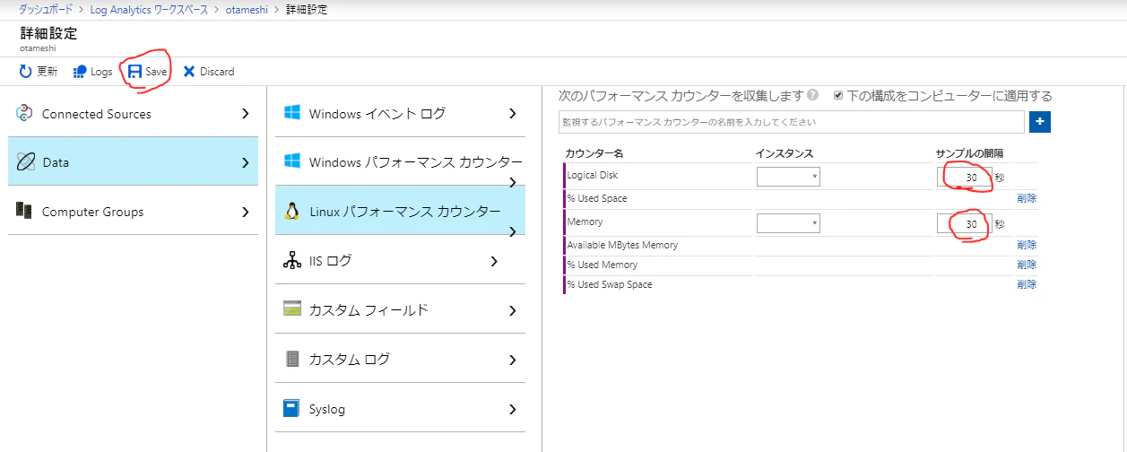Click the Logical Disk instance field
The height and width of the screenshot is (452, 1127).
pos(788,177)
